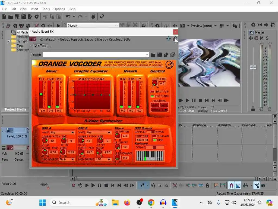
Task: Switch to the Project Media tab
Action: pyautogui.click(x=15, y=109)
